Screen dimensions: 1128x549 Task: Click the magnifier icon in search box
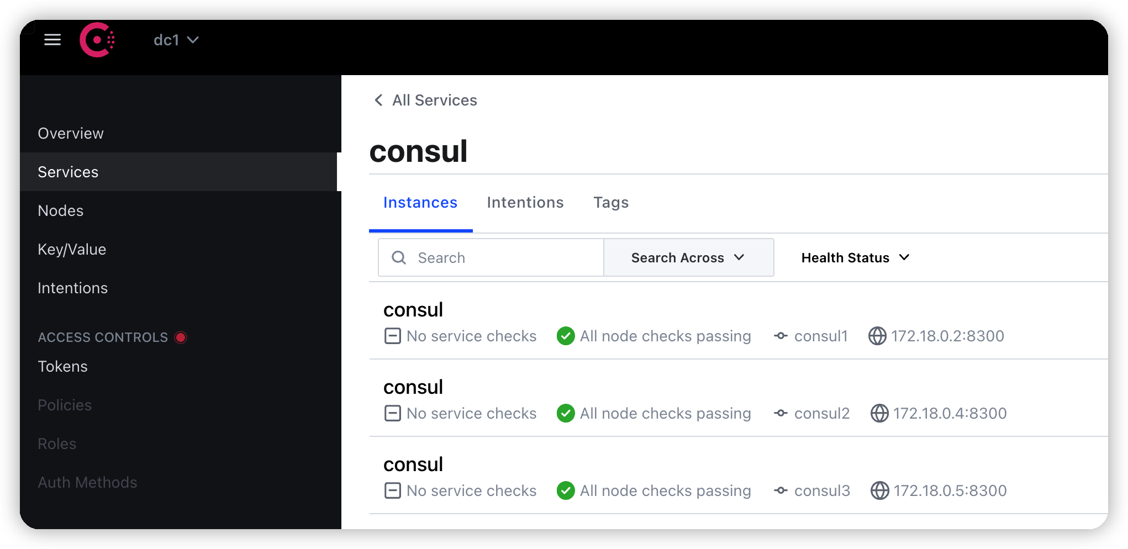click(x=399, y=258)
